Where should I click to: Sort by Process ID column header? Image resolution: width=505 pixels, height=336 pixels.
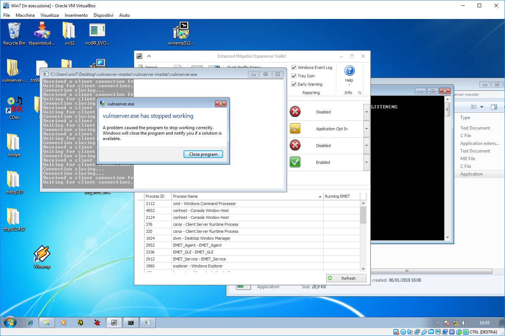(x=158, y=196)
